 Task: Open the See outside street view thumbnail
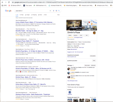tap(89, 28)
